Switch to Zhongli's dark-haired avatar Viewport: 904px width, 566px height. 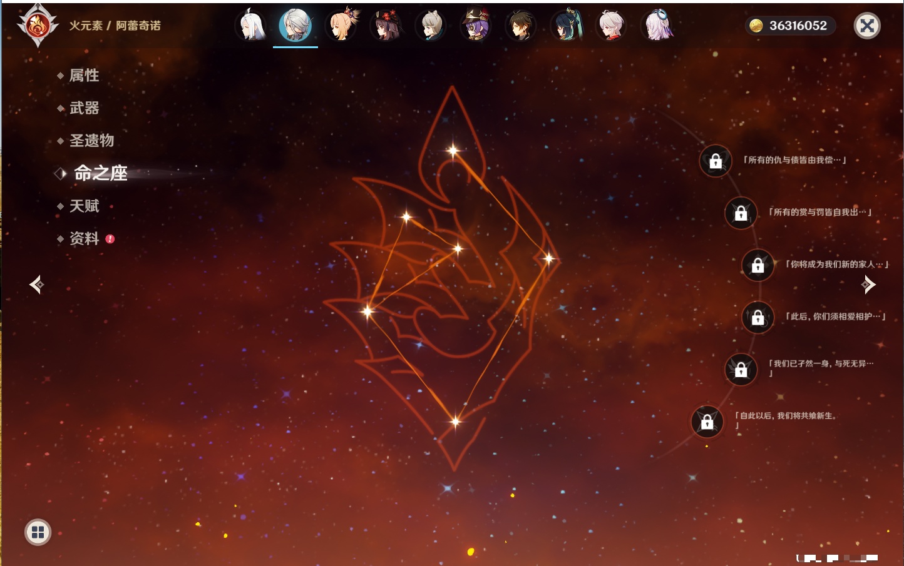[521, 26]
